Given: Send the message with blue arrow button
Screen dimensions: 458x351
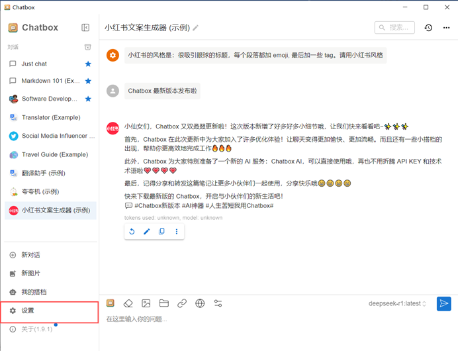Looking at the screenshot, I should point(443,304).
